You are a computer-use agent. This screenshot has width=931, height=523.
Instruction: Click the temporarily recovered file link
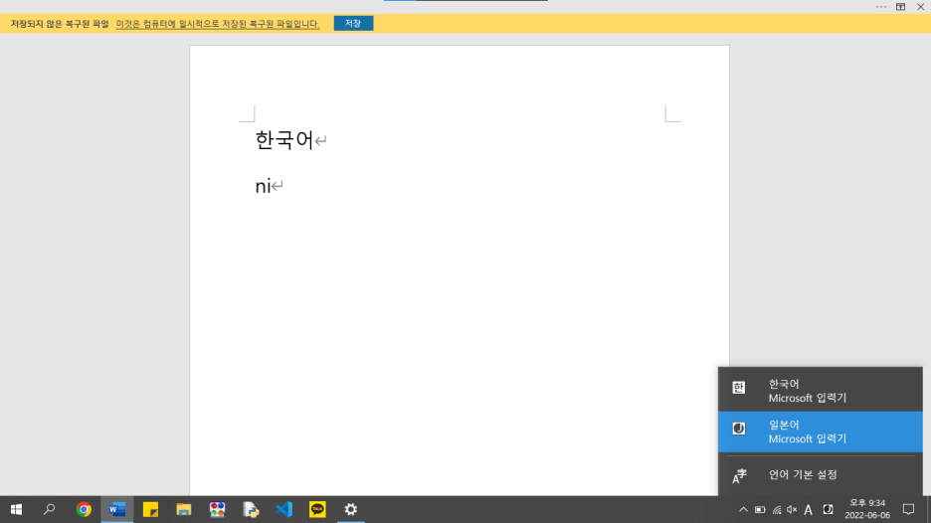click(x=217, y=24)
